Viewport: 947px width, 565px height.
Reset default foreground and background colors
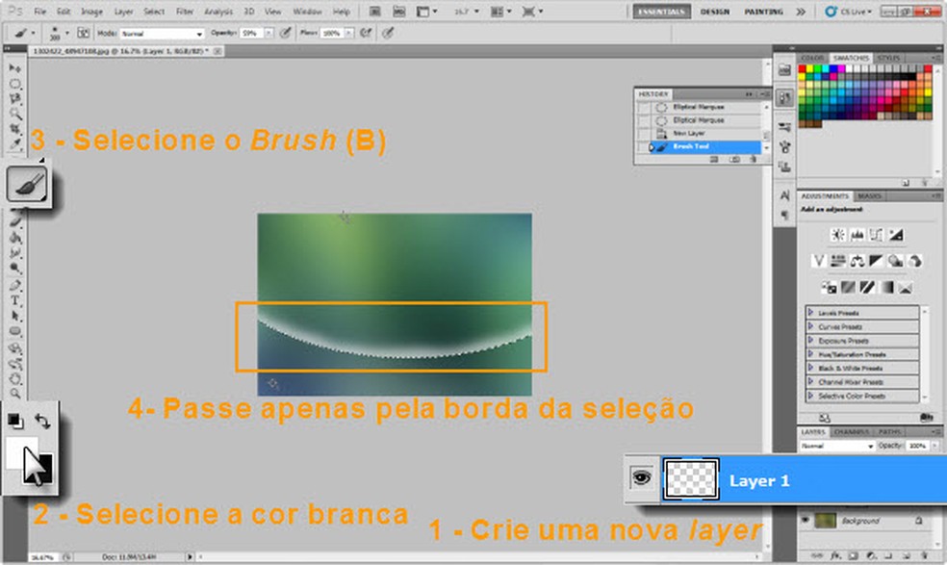click(15, 421)
